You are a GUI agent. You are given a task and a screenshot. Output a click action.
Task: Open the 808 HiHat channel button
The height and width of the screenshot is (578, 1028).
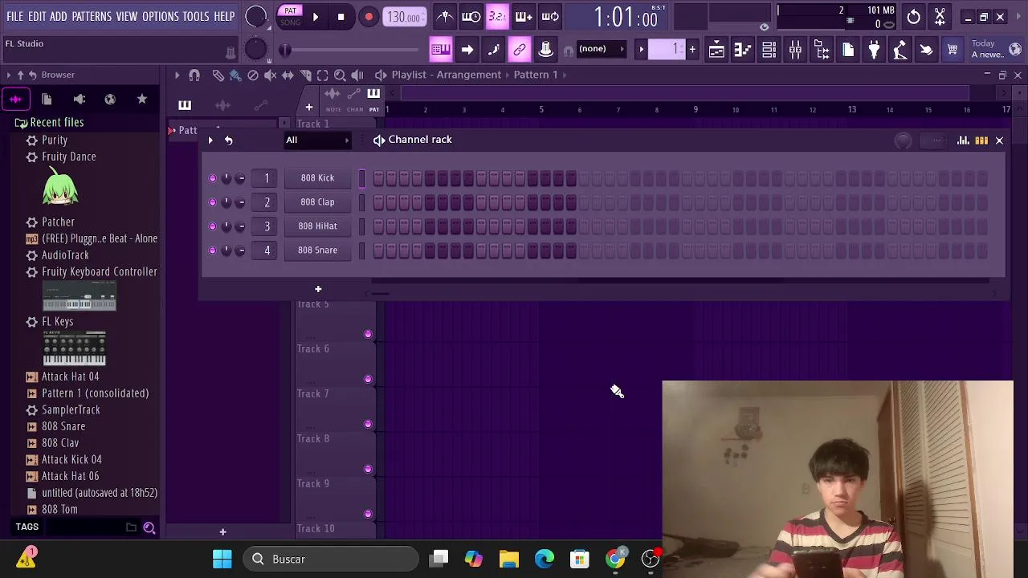[318, 226]
